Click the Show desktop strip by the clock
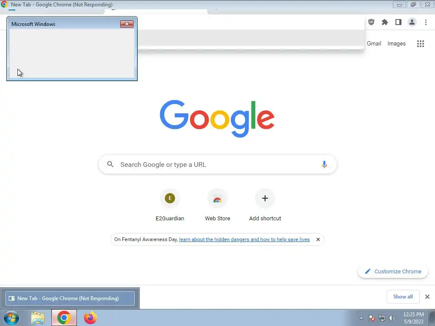 [432, 318]
